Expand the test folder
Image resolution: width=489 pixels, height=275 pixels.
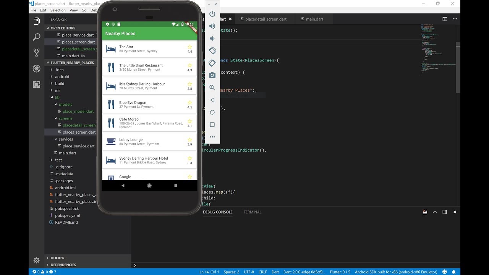[x=58, y=160]
